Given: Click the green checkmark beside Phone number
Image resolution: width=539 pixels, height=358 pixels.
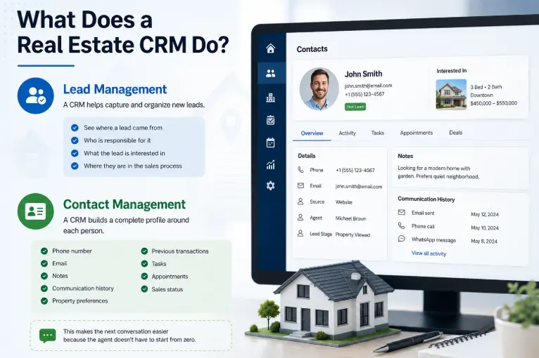Looking at the screenshot, I should coord(44,251).
